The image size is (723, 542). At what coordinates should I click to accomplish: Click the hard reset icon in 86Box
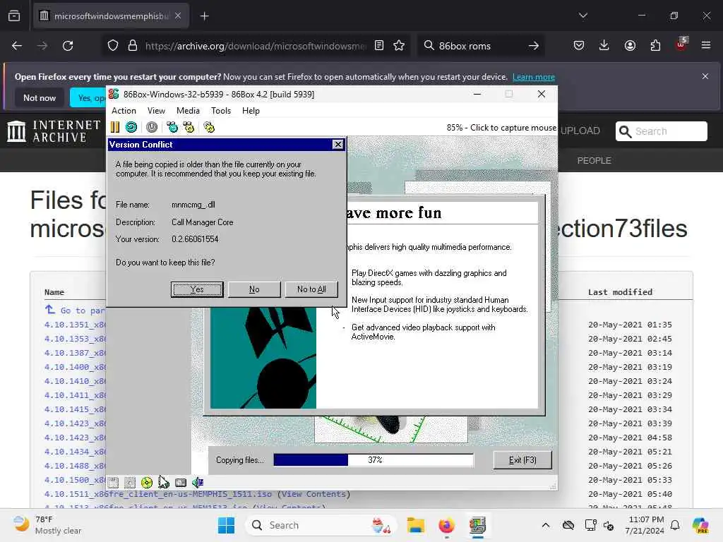coord(131,127)
